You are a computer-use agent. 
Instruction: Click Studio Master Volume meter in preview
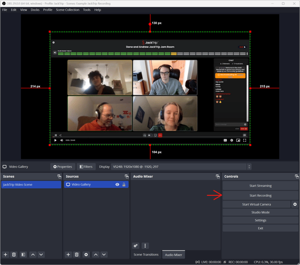[152, 54]
